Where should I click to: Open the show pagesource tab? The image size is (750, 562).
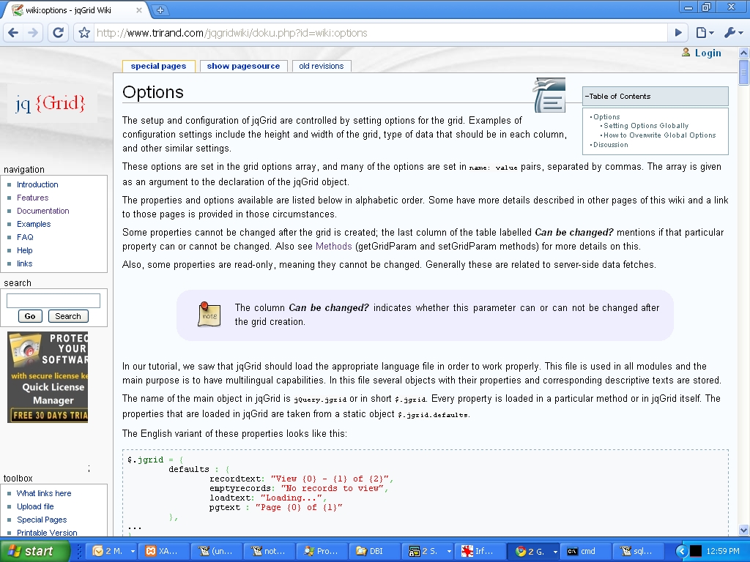[243, 66]
